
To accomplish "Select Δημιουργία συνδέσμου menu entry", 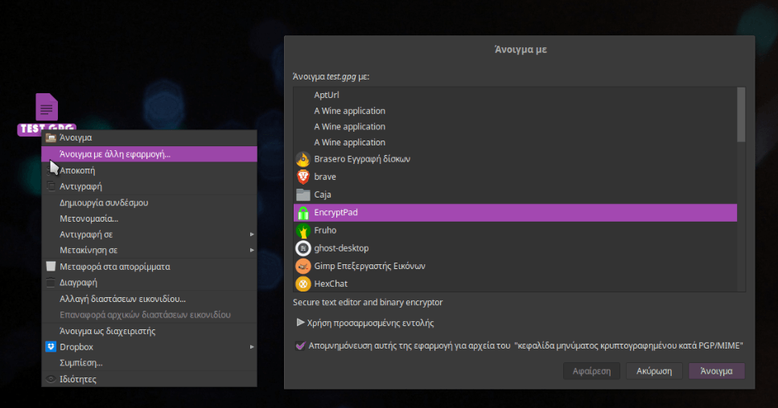I will [150, 202].
